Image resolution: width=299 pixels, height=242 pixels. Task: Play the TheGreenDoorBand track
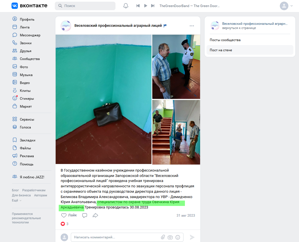click(x=145, y=5)
